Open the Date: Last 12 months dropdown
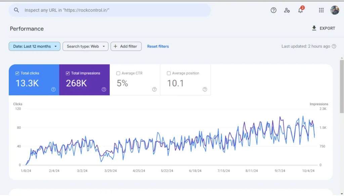This screenshot has height=196, width=344. (35, 46)
